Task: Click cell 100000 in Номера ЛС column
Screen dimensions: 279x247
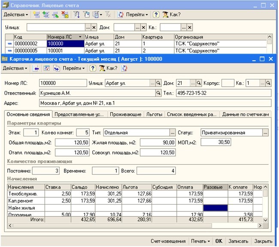Action: tap(66, 44)
